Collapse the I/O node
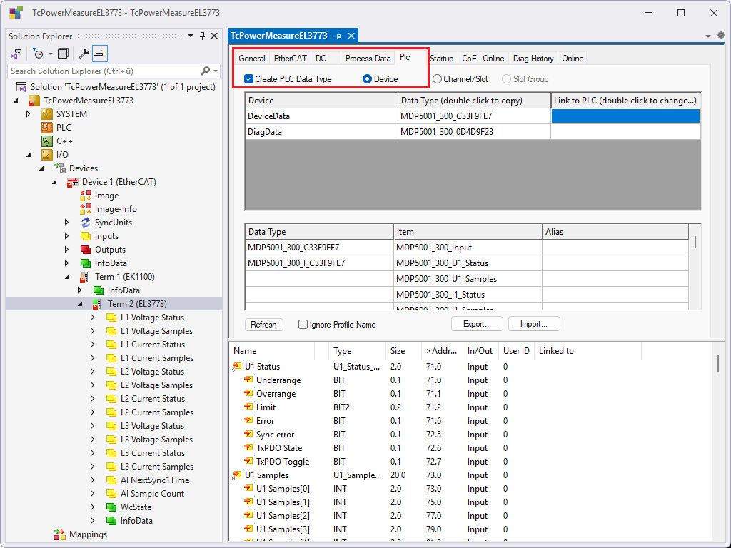This screenshot has width=731, height=548. click(x=29, y=155)
